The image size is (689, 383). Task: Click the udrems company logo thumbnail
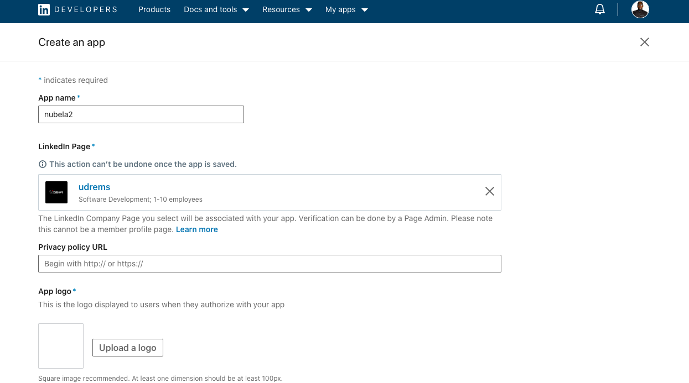(56, 192)
